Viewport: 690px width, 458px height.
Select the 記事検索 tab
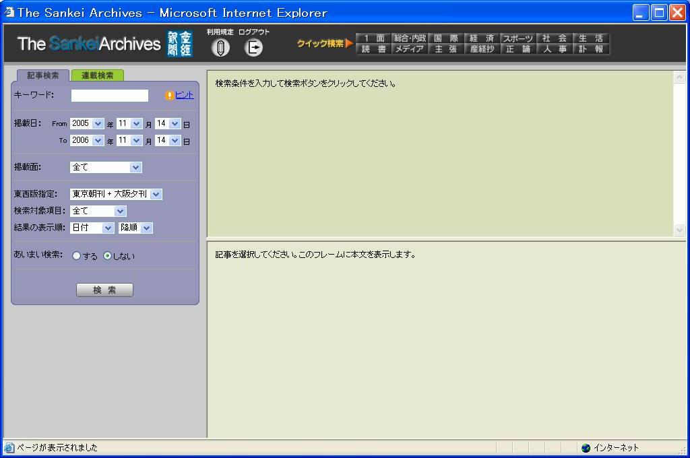[43, 75]
